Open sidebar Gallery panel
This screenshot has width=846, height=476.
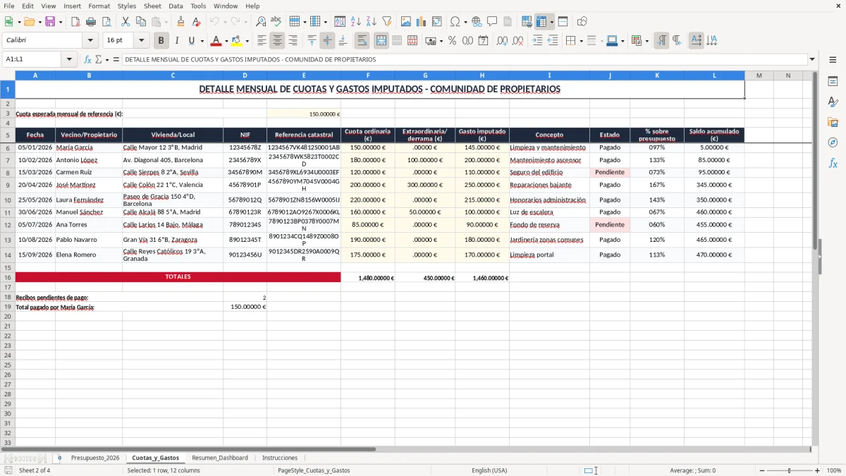click(x=833, y=122)
